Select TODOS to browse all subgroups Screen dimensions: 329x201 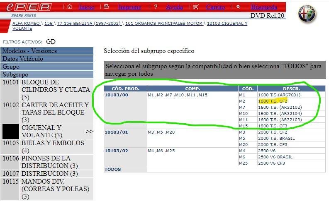click(113, 170)
